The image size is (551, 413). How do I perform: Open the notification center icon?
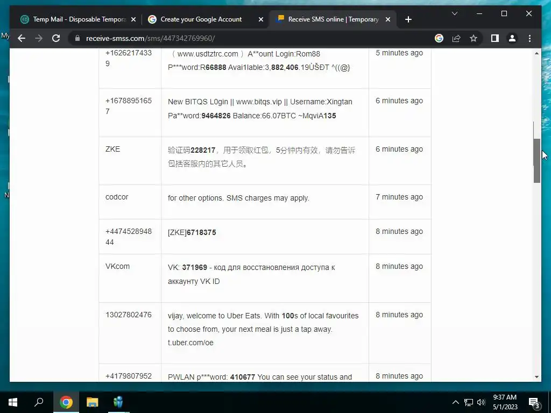coord(534,402)
